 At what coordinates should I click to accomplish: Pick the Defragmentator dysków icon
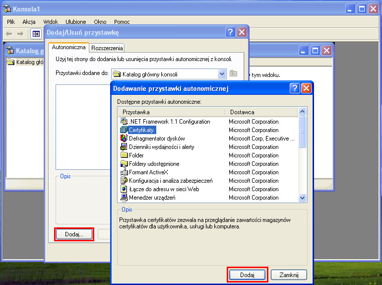124,138
